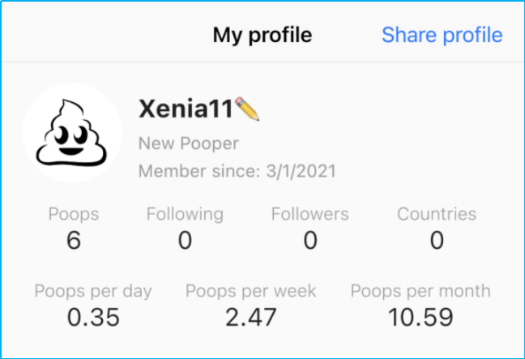525x359 pixels.
Task: Tap the Followers count of 0
Action: [x=309, y=241]
